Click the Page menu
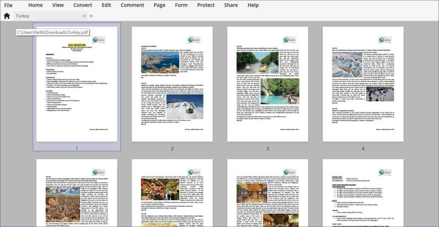Image resolution: width=439 pixels, height=227 pixels. 159,5
